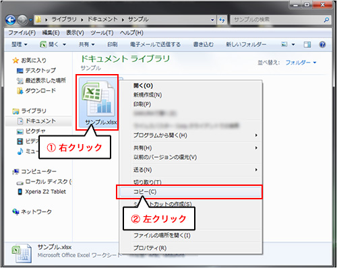This screenshot has width=337, height=268.
Task: Click Microsoft Office Excel ワークシート text
Action: pos(80,255)
